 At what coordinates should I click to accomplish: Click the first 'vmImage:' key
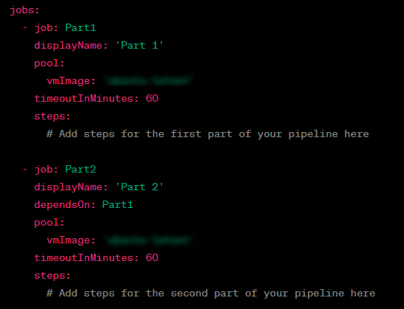[71, 81]
